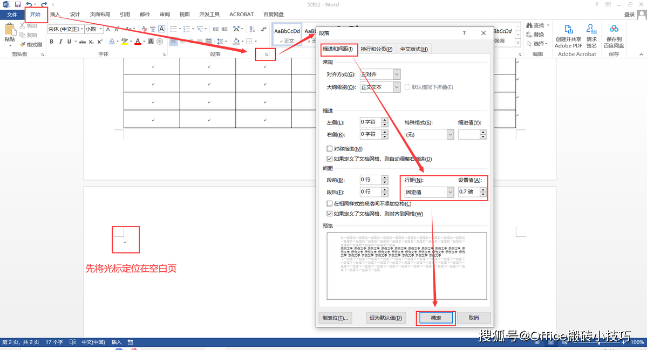Switch to 中文版式(H) tab
Viewport: 647px width, 350px height.
pos(414,49)
